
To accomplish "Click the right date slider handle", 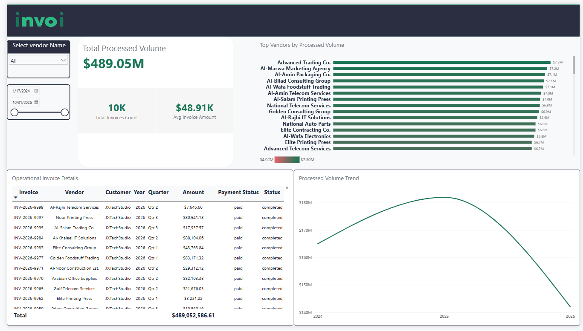I will pos(65,112).
